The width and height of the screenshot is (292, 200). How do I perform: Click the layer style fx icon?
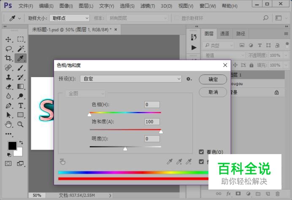click(x=229, y=194)
